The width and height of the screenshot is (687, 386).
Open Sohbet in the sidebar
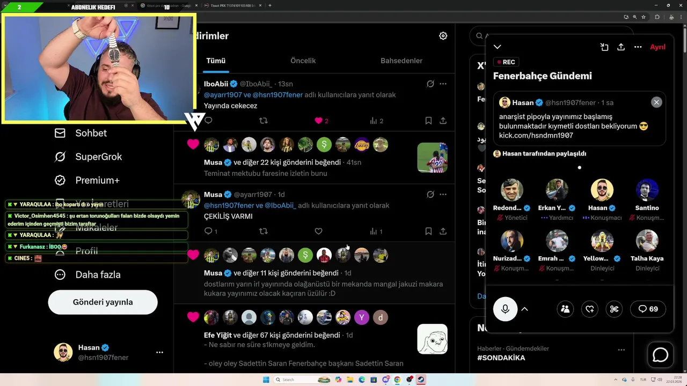(x=81, y=133)
